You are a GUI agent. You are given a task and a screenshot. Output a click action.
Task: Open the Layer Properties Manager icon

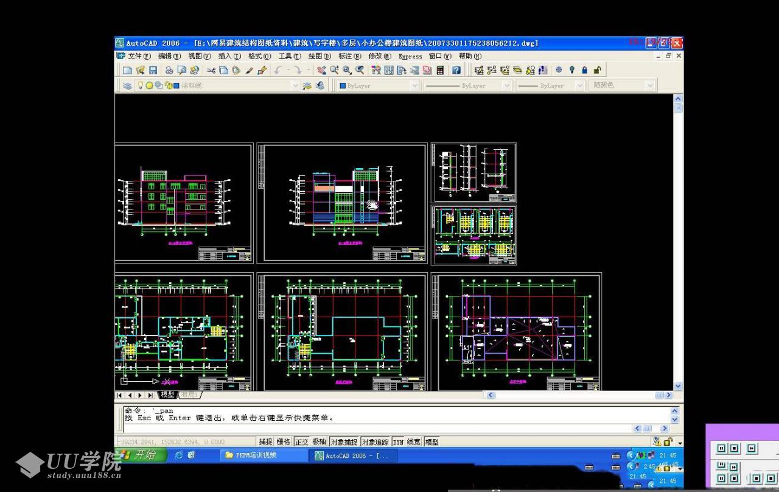pyautogui.click(x=127, y=86)
